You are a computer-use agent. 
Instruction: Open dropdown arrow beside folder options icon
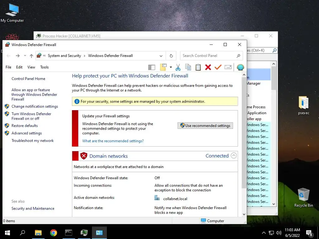171,67
